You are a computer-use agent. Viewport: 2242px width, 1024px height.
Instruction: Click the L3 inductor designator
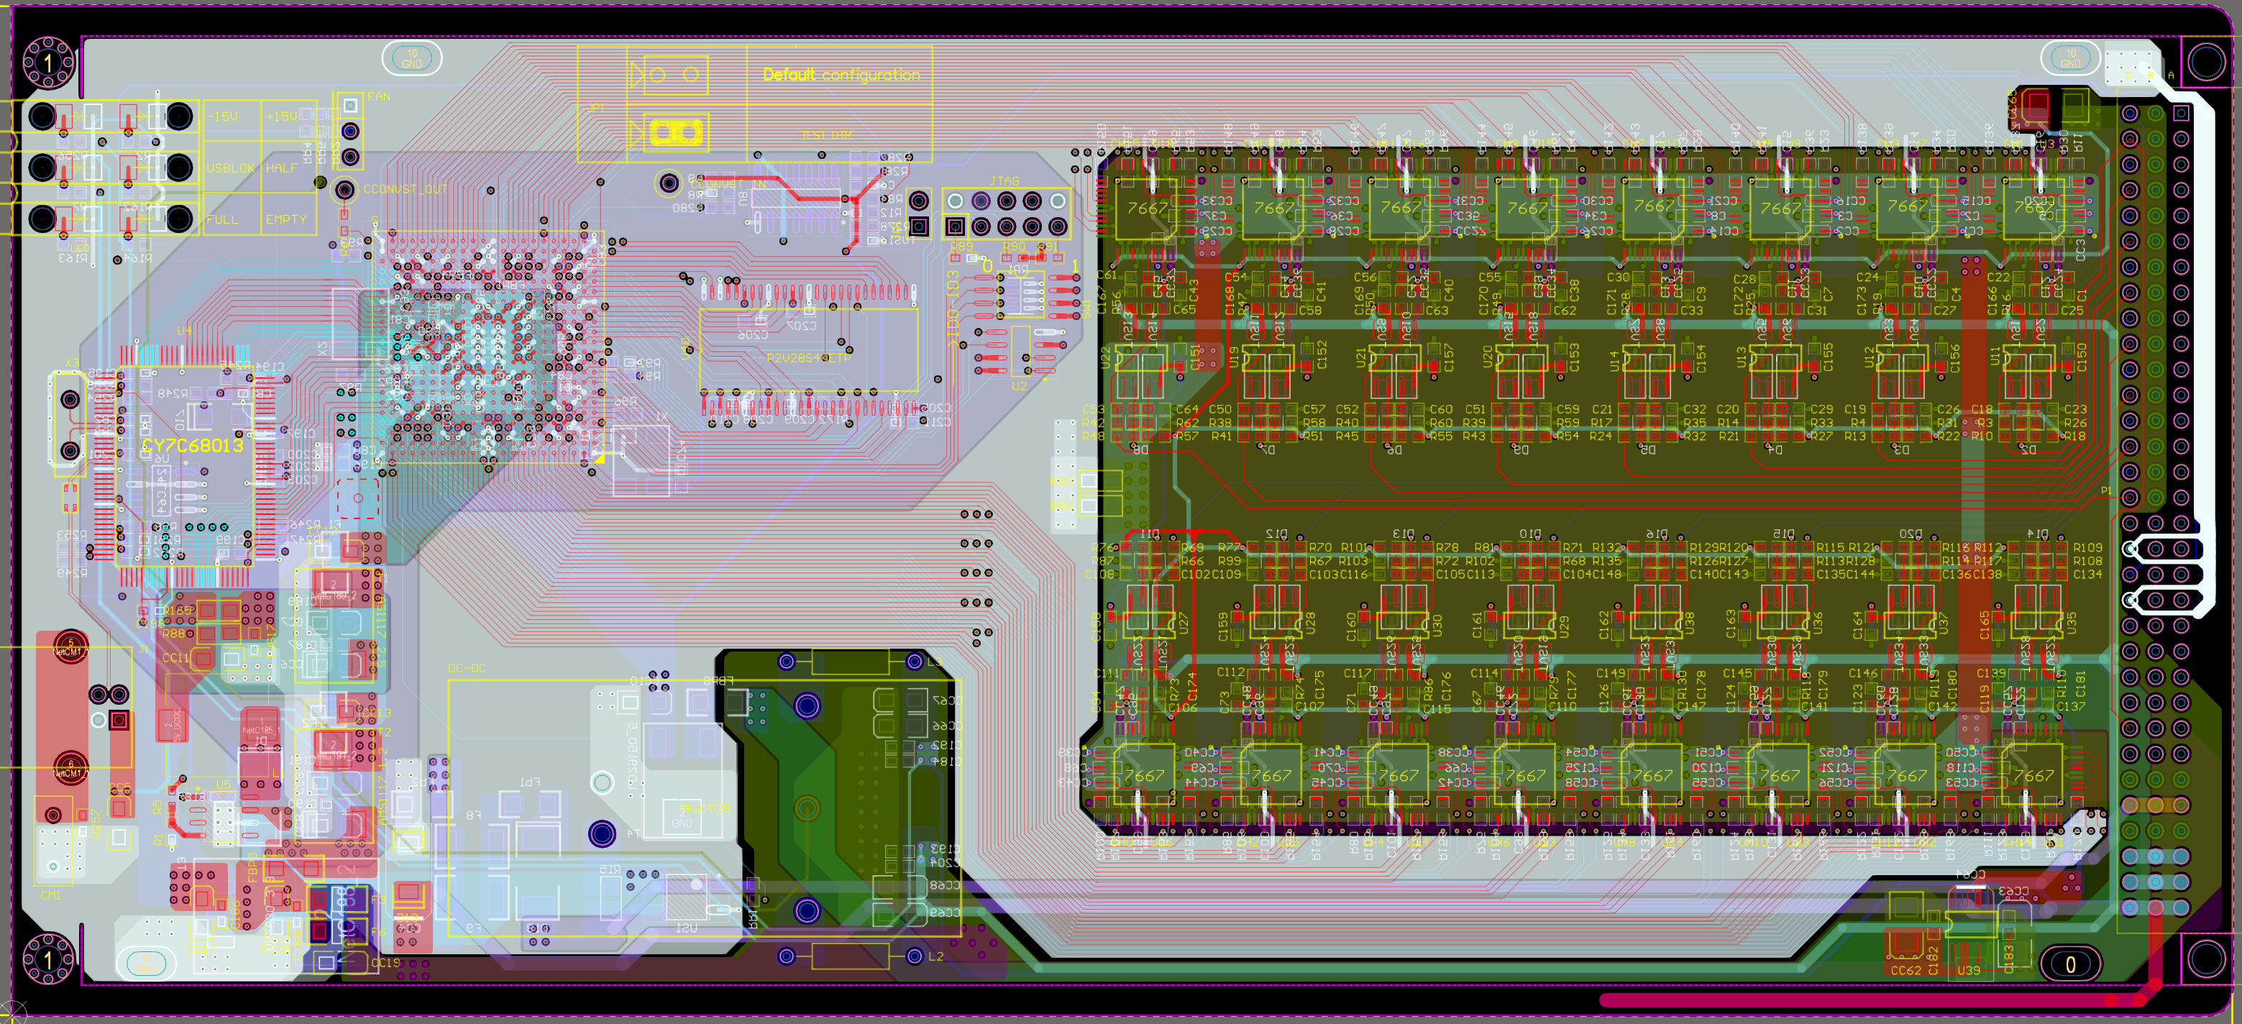[x=935, y=662]
